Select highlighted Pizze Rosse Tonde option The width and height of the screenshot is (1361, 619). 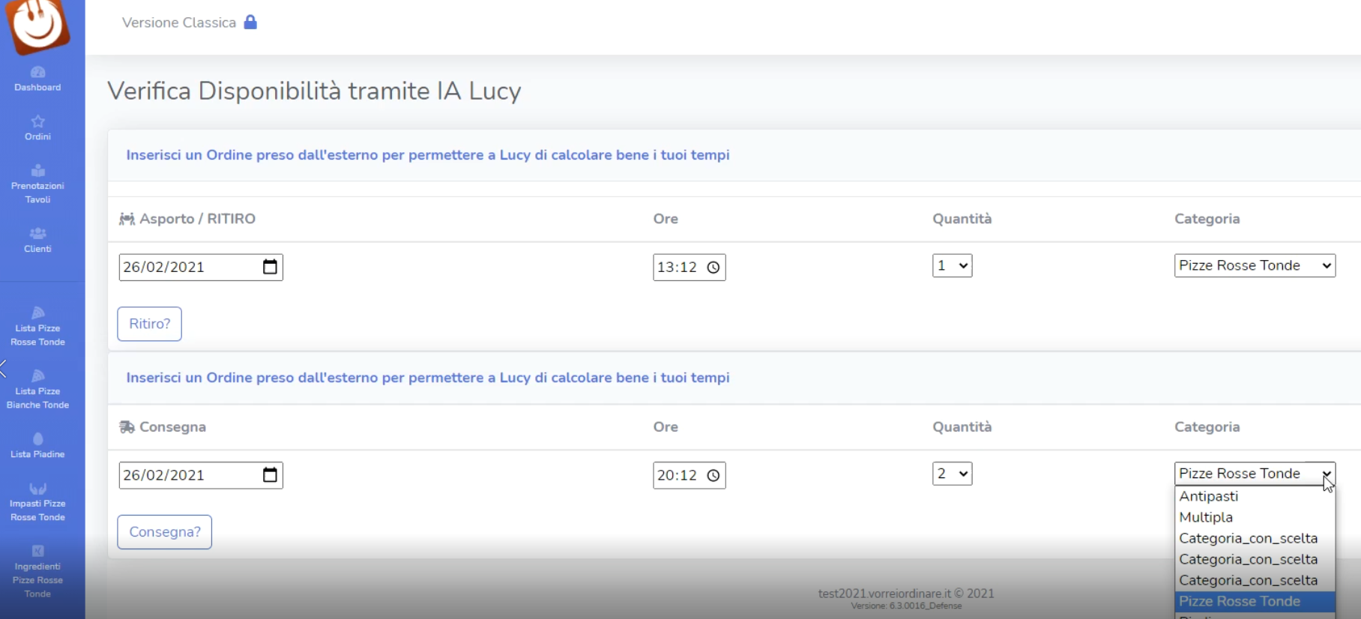pyautogui.click(x=1239, y=601)
